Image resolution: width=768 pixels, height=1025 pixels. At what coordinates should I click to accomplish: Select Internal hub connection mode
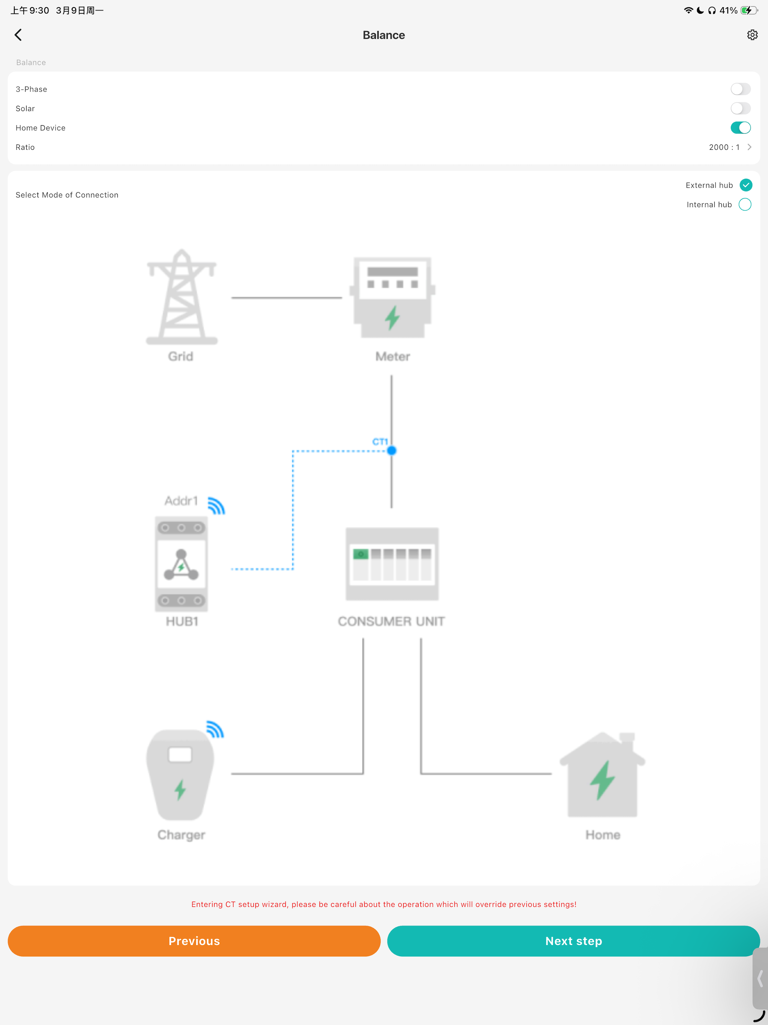coord(745,204)
